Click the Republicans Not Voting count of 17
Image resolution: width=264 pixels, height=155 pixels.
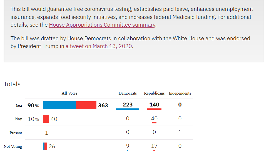point(154,146)
